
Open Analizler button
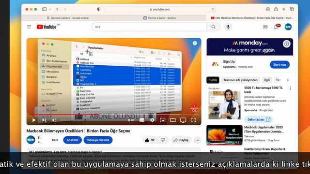click(x=72, y=140)
